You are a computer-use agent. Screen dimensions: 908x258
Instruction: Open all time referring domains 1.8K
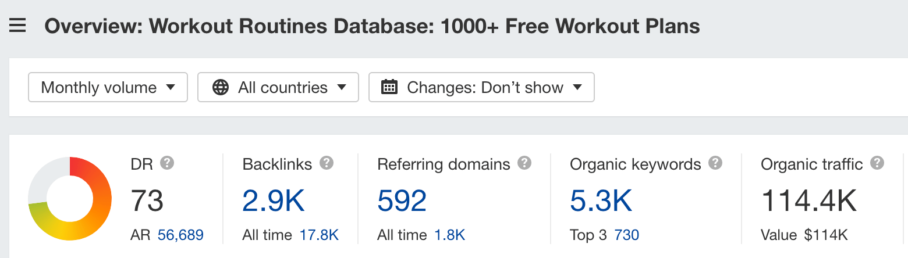click(x=449, y=235)
